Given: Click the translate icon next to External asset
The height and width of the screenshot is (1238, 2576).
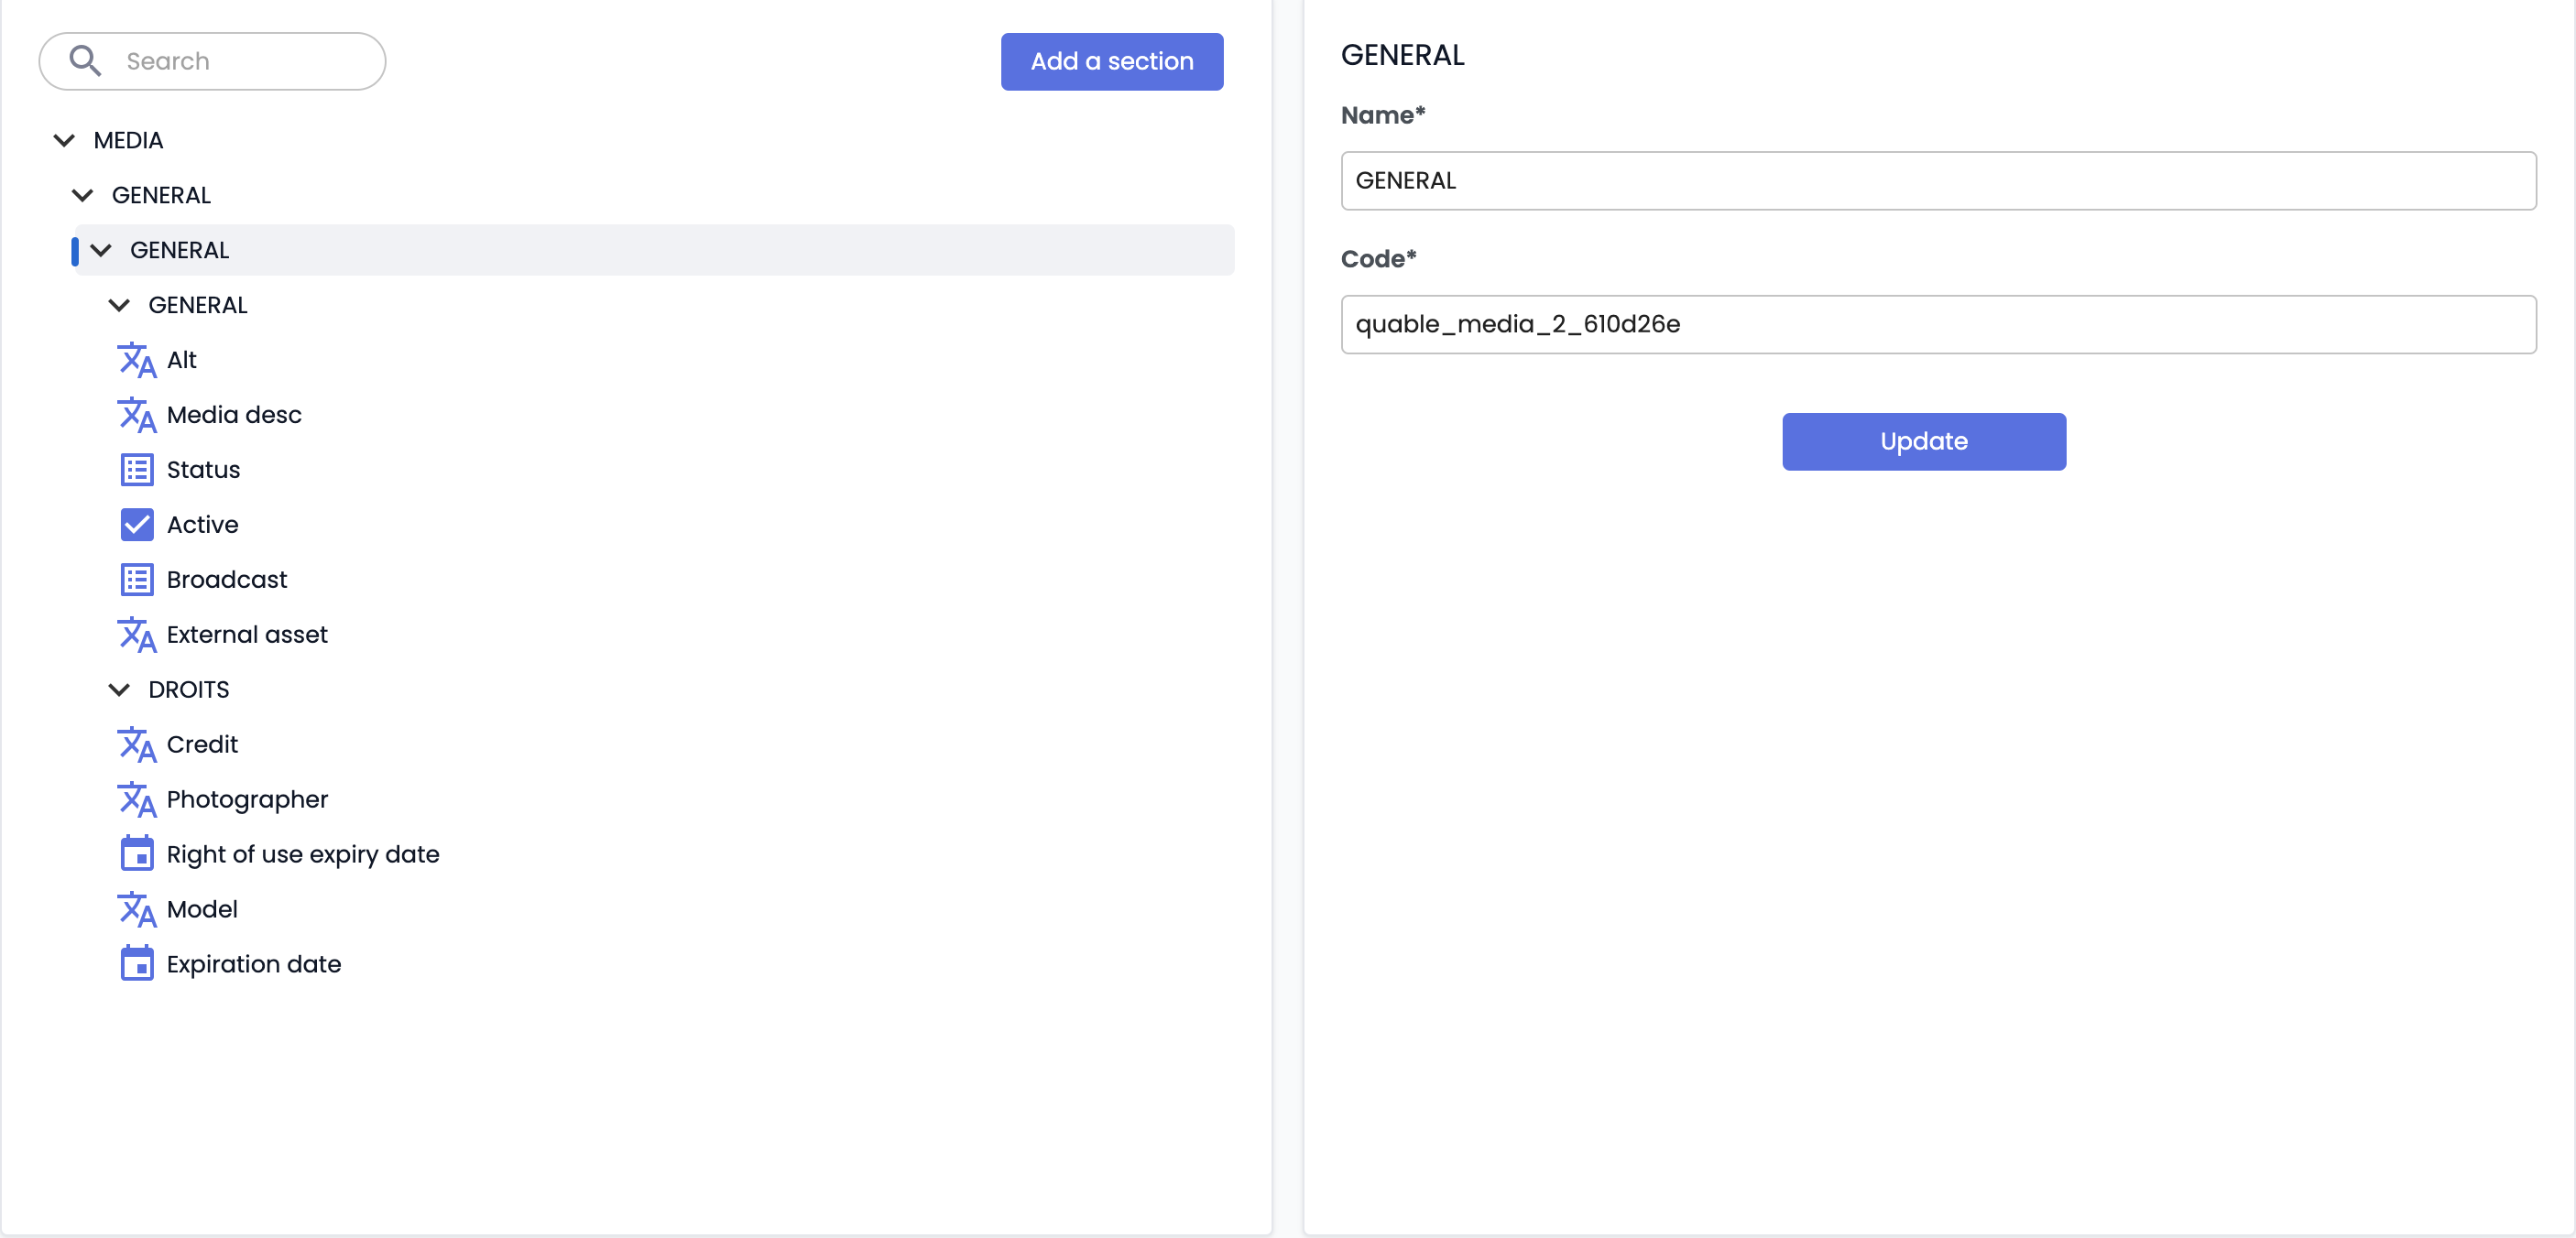Looking at the screenshot, I should coord(137,635).
